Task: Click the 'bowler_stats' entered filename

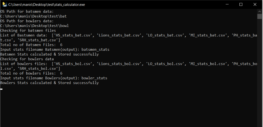Action: 94,78
